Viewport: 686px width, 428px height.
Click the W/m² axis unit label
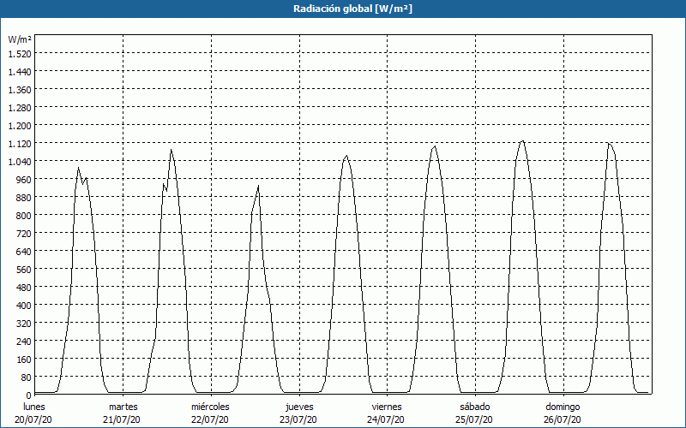pos(20,39)
